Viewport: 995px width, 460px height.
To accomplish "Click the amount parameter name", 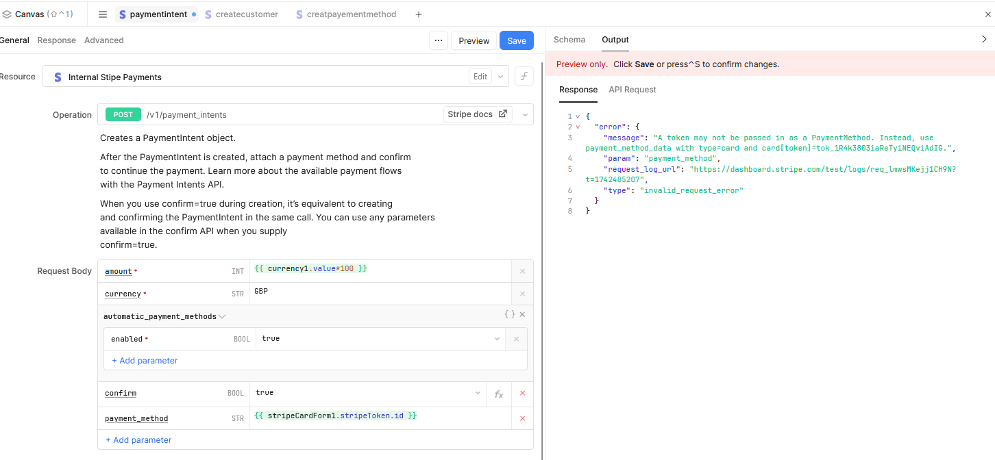I will pyautogui.click(x=118, y=272).
